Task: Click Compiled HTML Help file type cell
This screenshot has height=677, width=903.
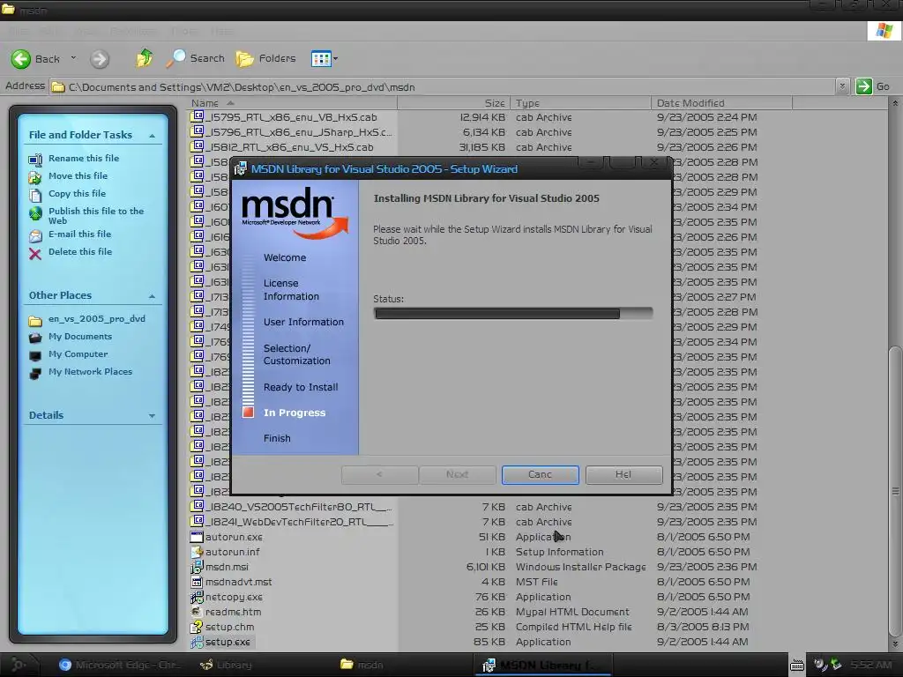Action: coord(573,627)
